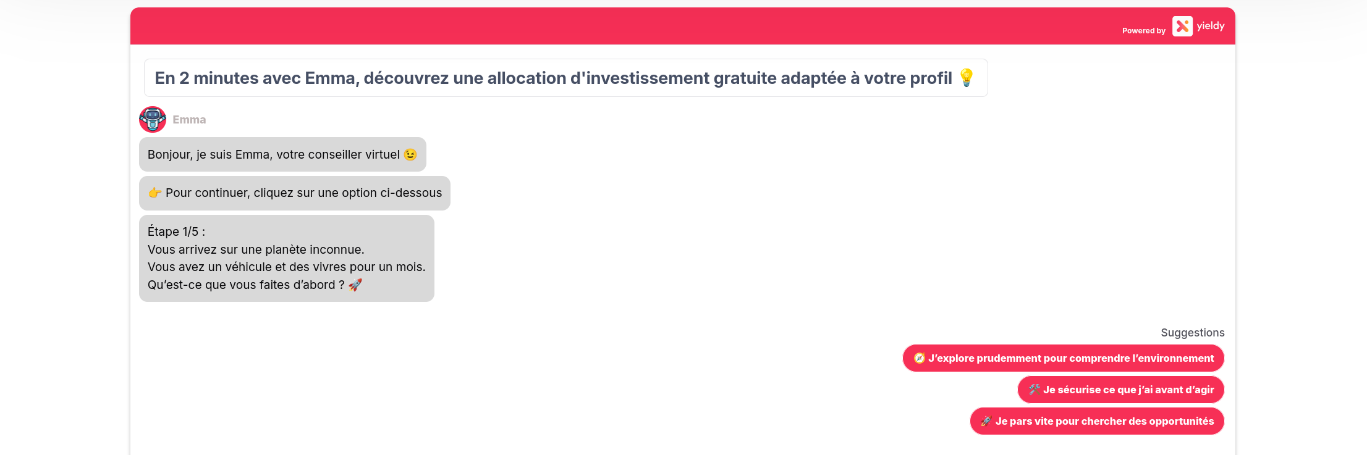Choose "Je sécurise ce que j'ai avant d'agir"
Screen dimensions: 1367x455
click(x=1120, y=390)
